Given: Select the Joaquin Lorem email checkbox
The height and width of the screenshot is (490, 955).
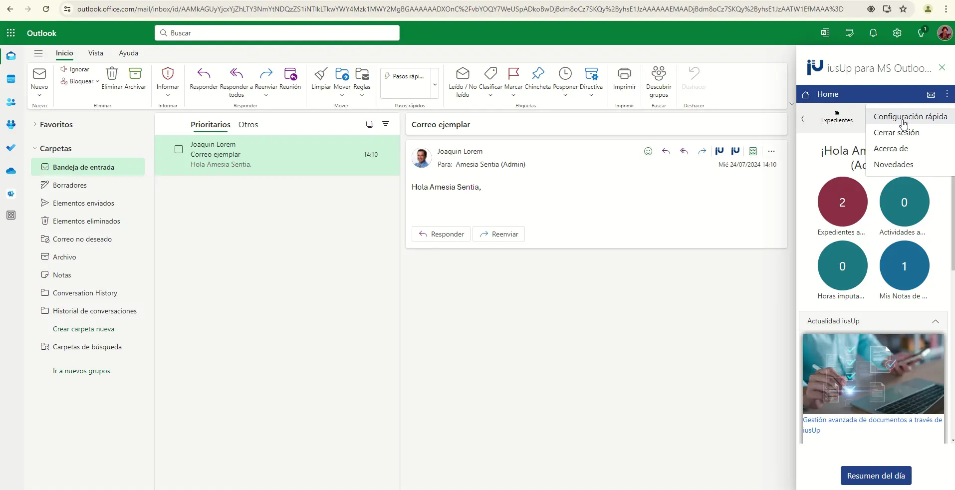Looking at the screenshot, I should point(179,149).
